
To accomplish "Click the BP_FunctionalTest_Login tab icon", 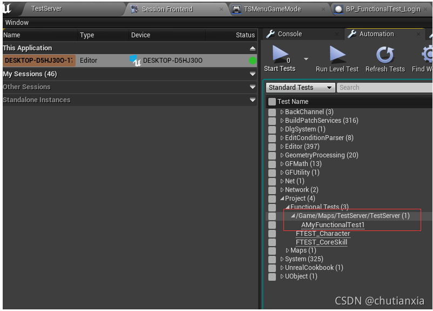I will pyautogui.click(x=339, y=9).
